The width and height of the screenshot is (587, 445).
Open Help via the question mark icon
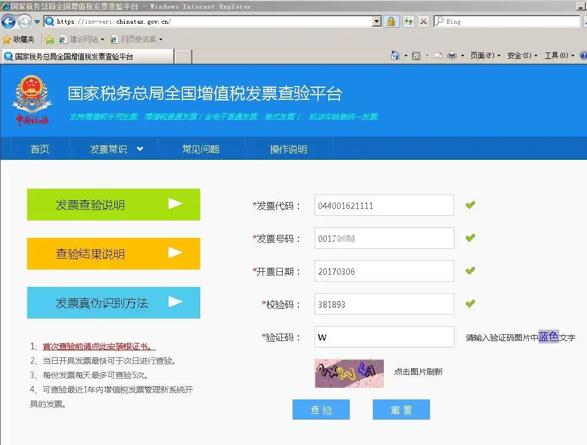[x=582, y=55]
